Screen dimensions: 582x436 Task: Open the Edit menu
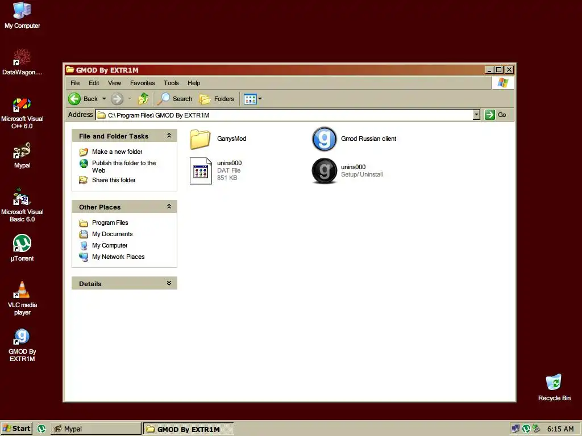coord(94,83)
